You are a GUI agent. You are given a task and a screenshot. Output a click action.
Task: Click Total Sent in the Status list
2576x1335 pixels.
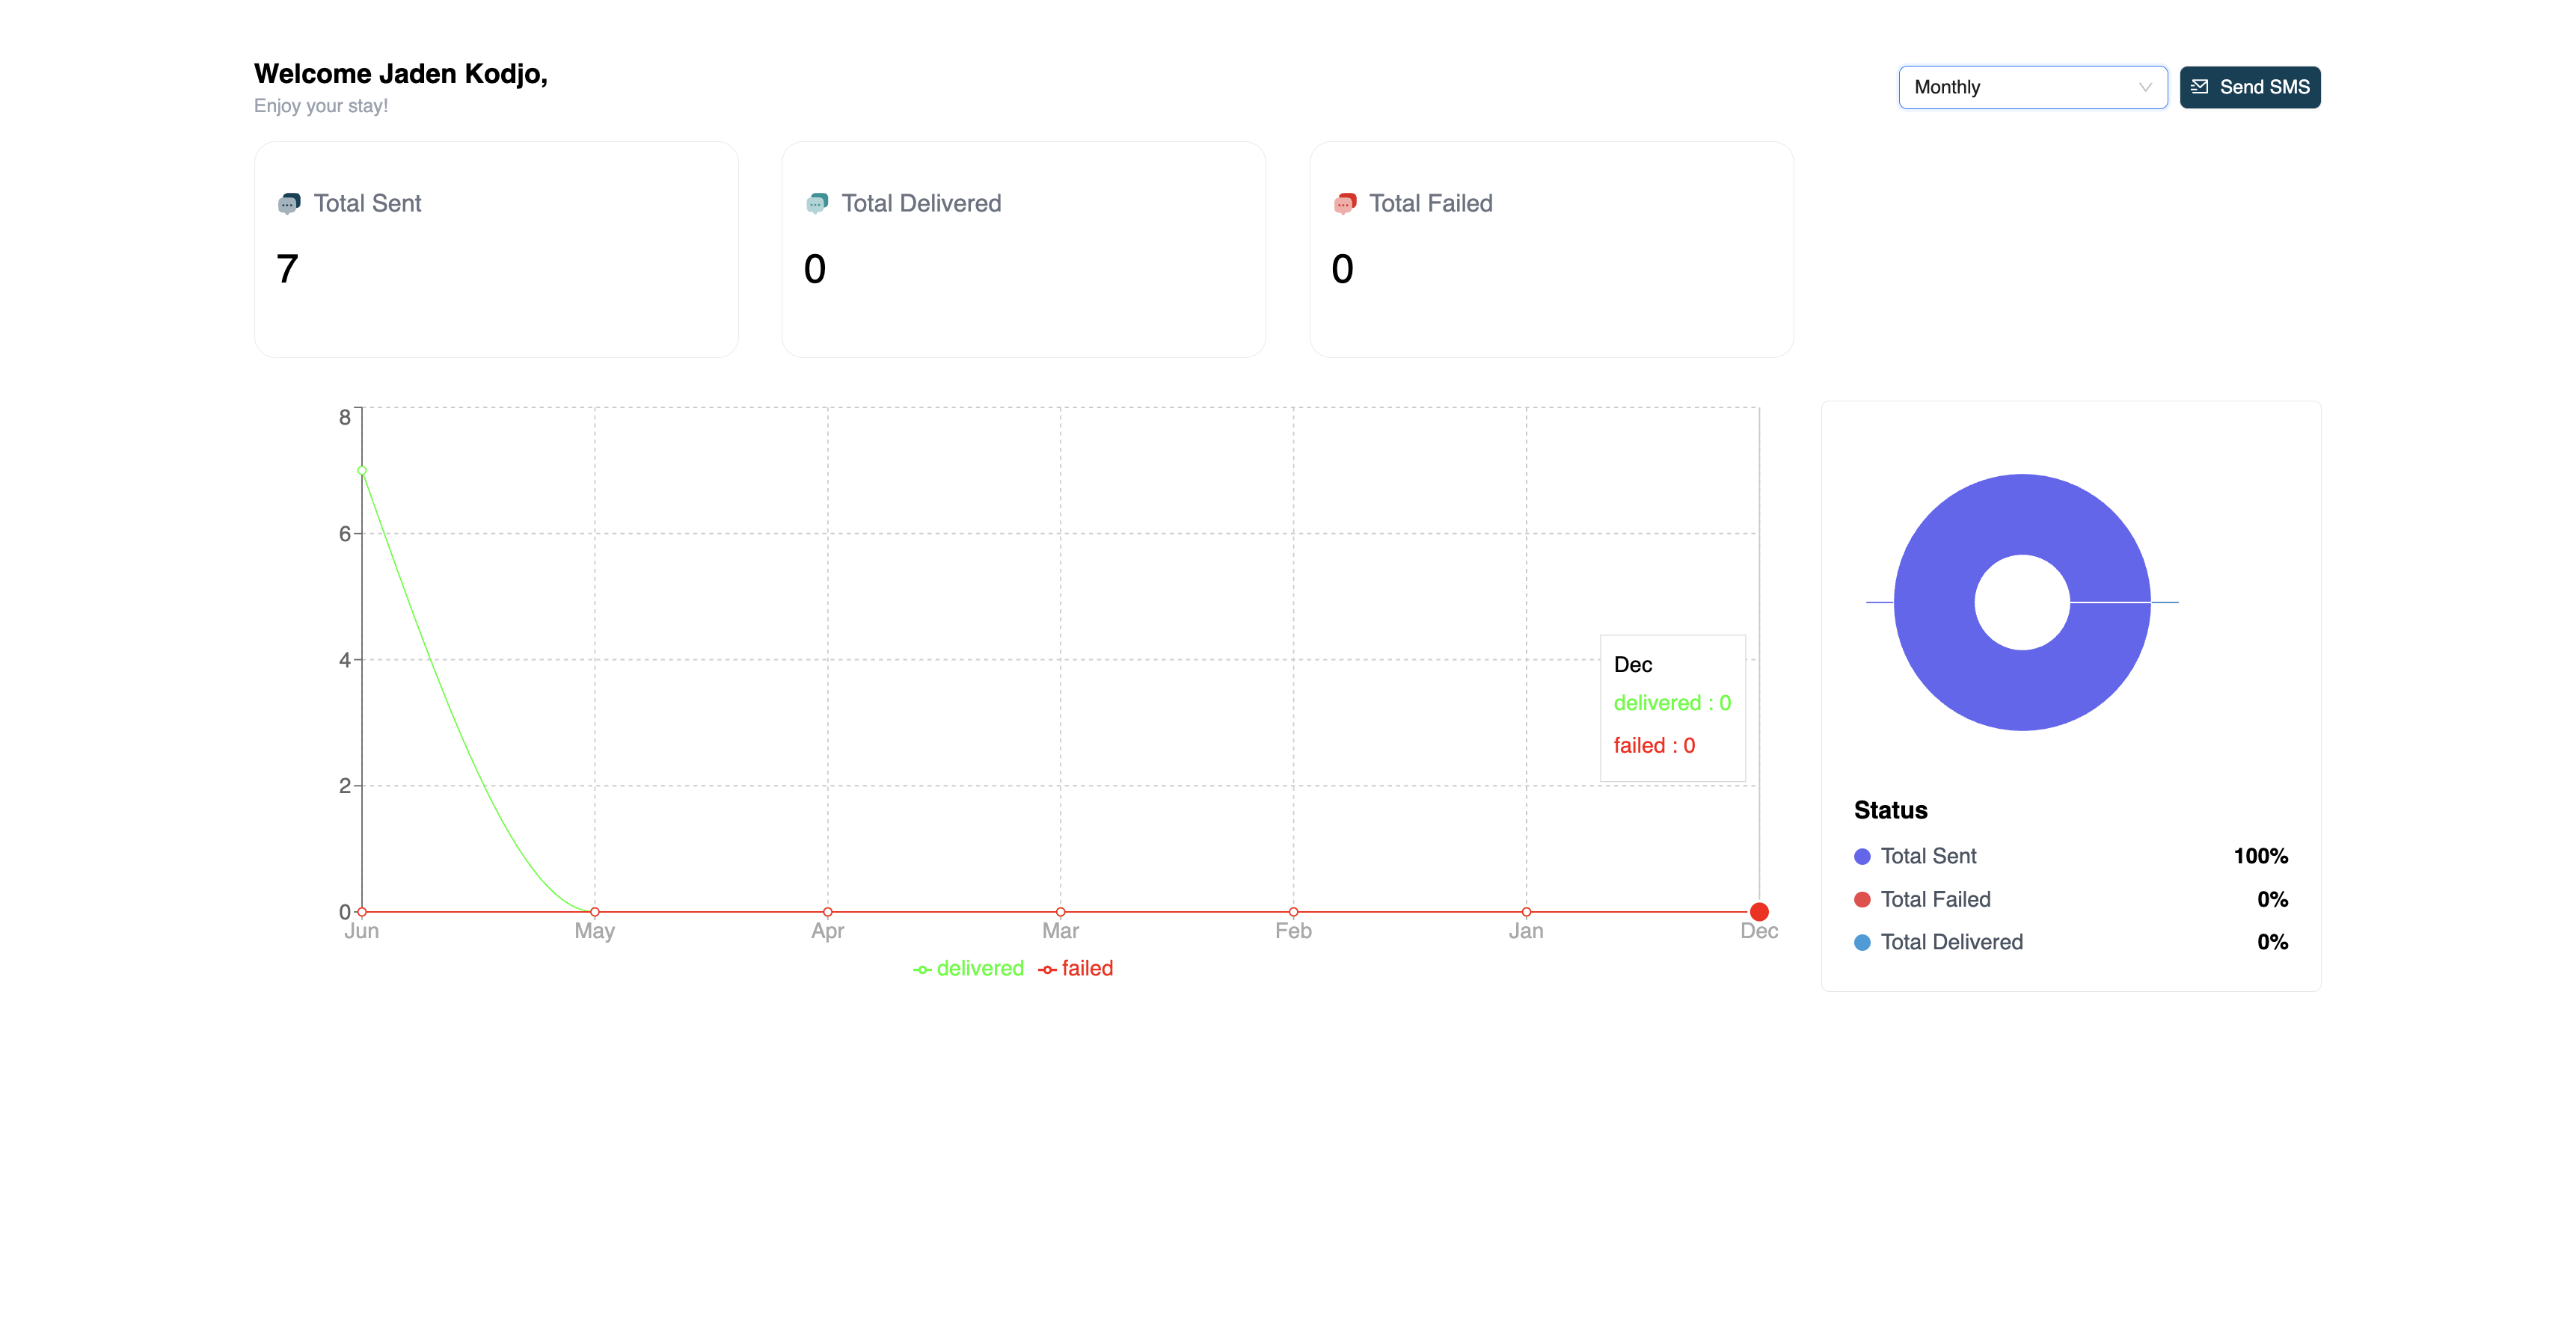[1928, 857]
